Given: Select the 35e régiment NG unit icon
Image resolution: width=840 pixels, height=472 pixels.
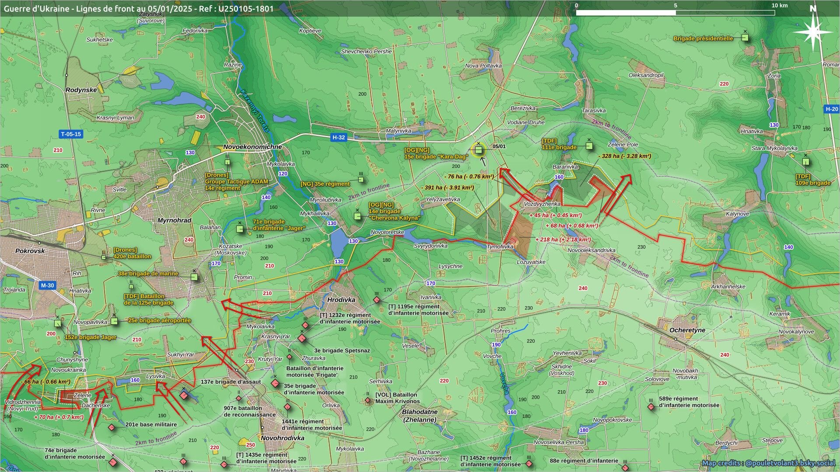Looking at the screenshot, I should coord(361,179).
